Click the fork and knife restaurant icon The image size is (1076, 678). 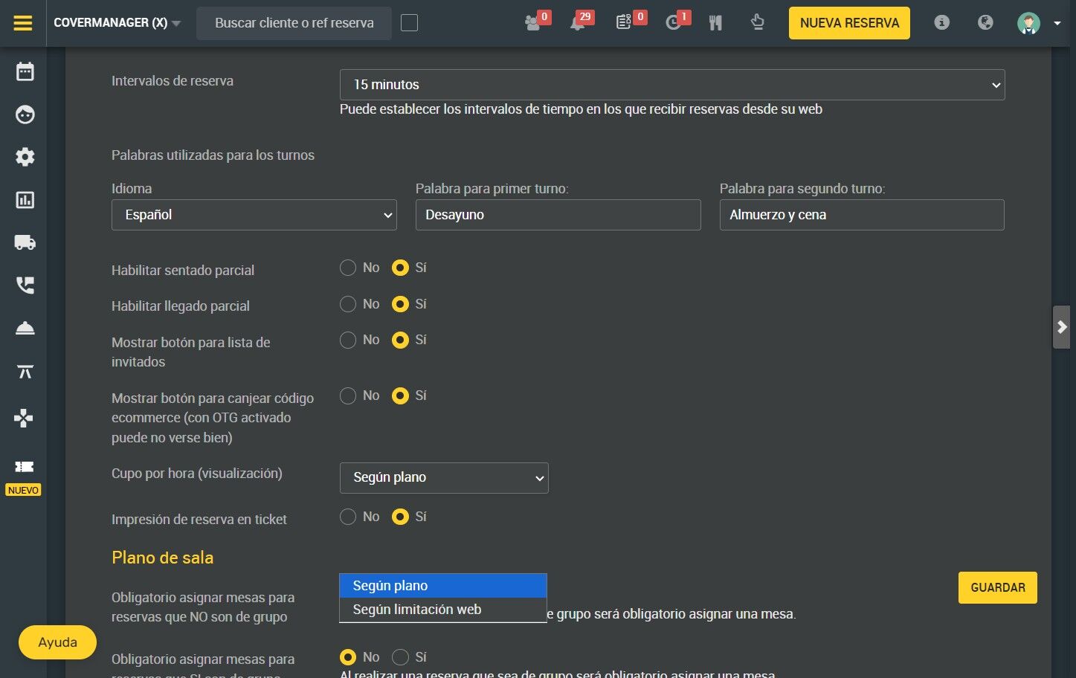(x=715, y=23)
